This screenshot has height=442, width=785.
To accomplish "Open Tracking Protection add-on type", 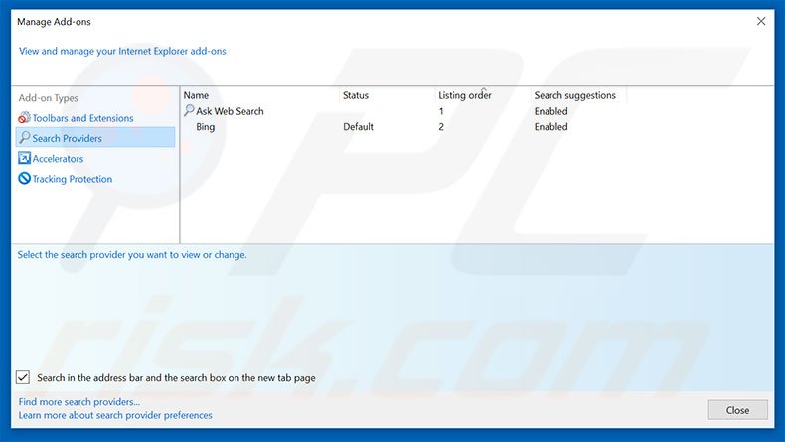I will (73, 179).
